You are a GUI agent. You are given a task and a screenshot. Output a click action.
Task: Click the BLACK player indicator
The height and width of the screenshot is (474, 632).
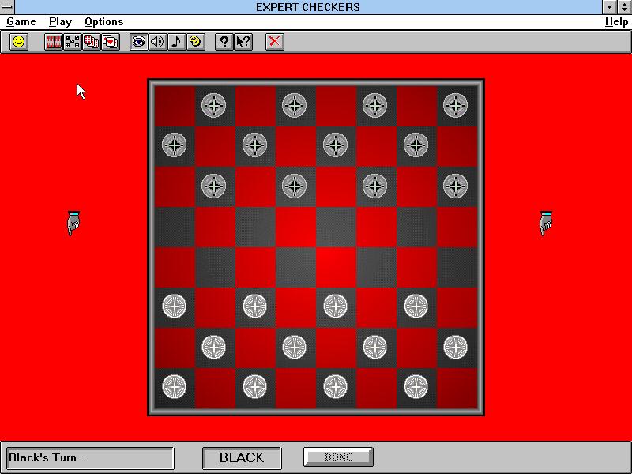242,457
